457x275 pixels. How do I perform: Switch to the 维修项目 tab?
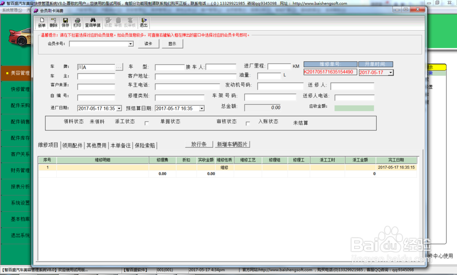(x=48, y=145)
